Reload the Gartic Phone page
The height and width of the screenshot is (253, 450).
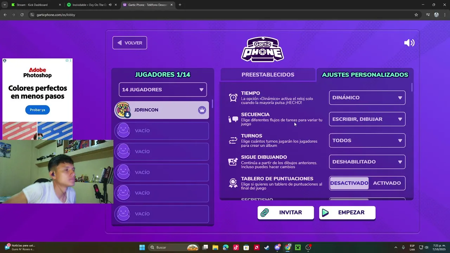coord(22,15)
